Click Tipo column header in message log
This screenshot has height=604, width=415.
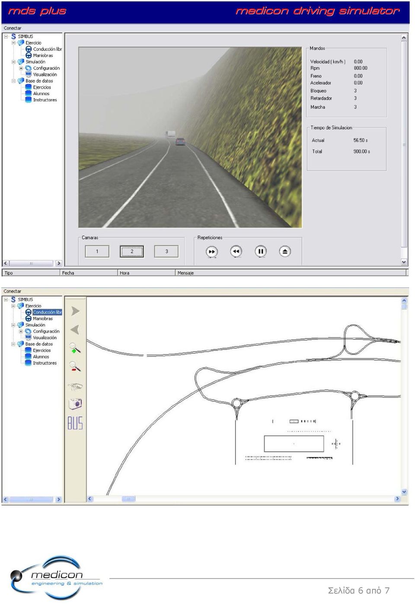[31, 273]
